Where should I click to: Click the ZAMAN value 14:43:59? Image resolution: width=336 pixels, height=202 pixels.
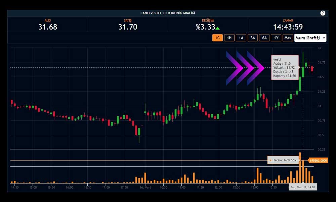[288, 27]
